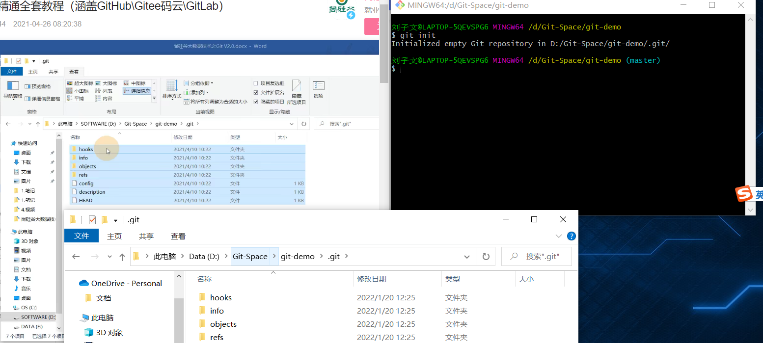Image resolution: width=763 pixels, height=343 pixels.
Task: Uncheck 隐藏的项目 checkbox
Action: pos(256,102)
